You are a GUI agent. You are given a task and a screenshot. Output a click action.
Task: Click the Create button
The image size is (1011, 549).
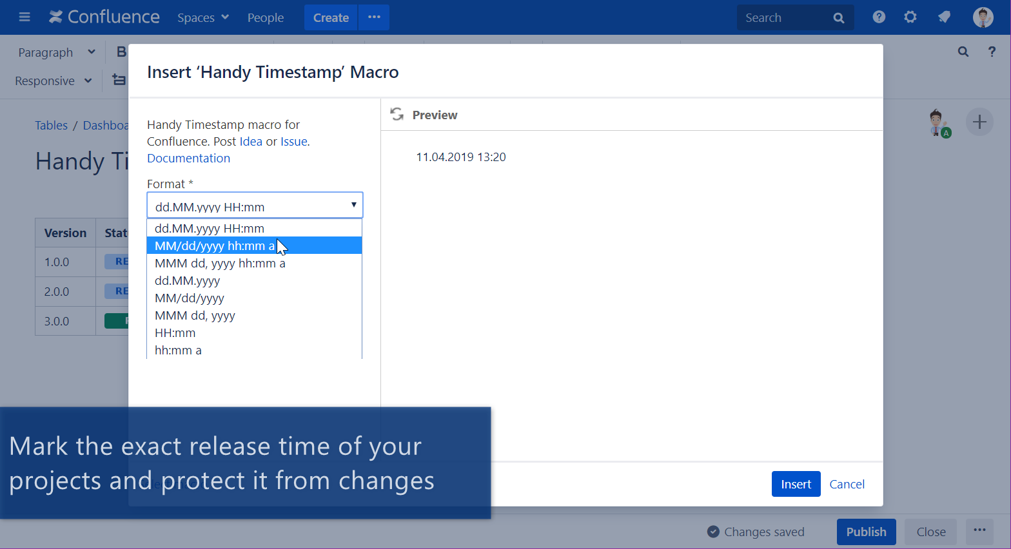tap(331, 17)
